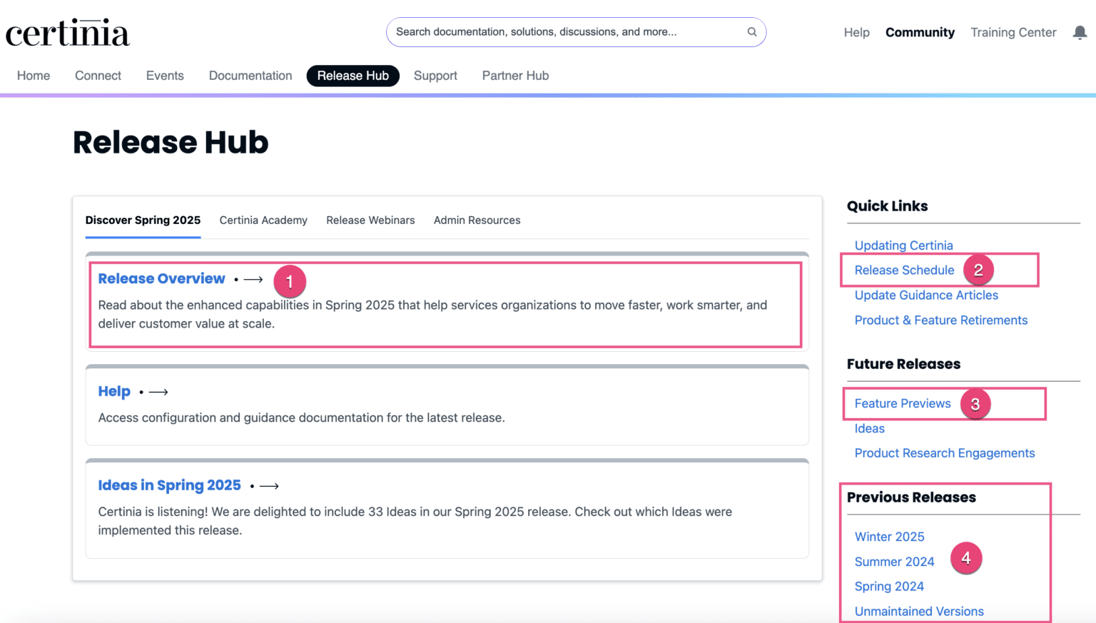Click the search magnifier icon
The image size is (1096, 623).
pyautogui.click(x=751, y=32)
